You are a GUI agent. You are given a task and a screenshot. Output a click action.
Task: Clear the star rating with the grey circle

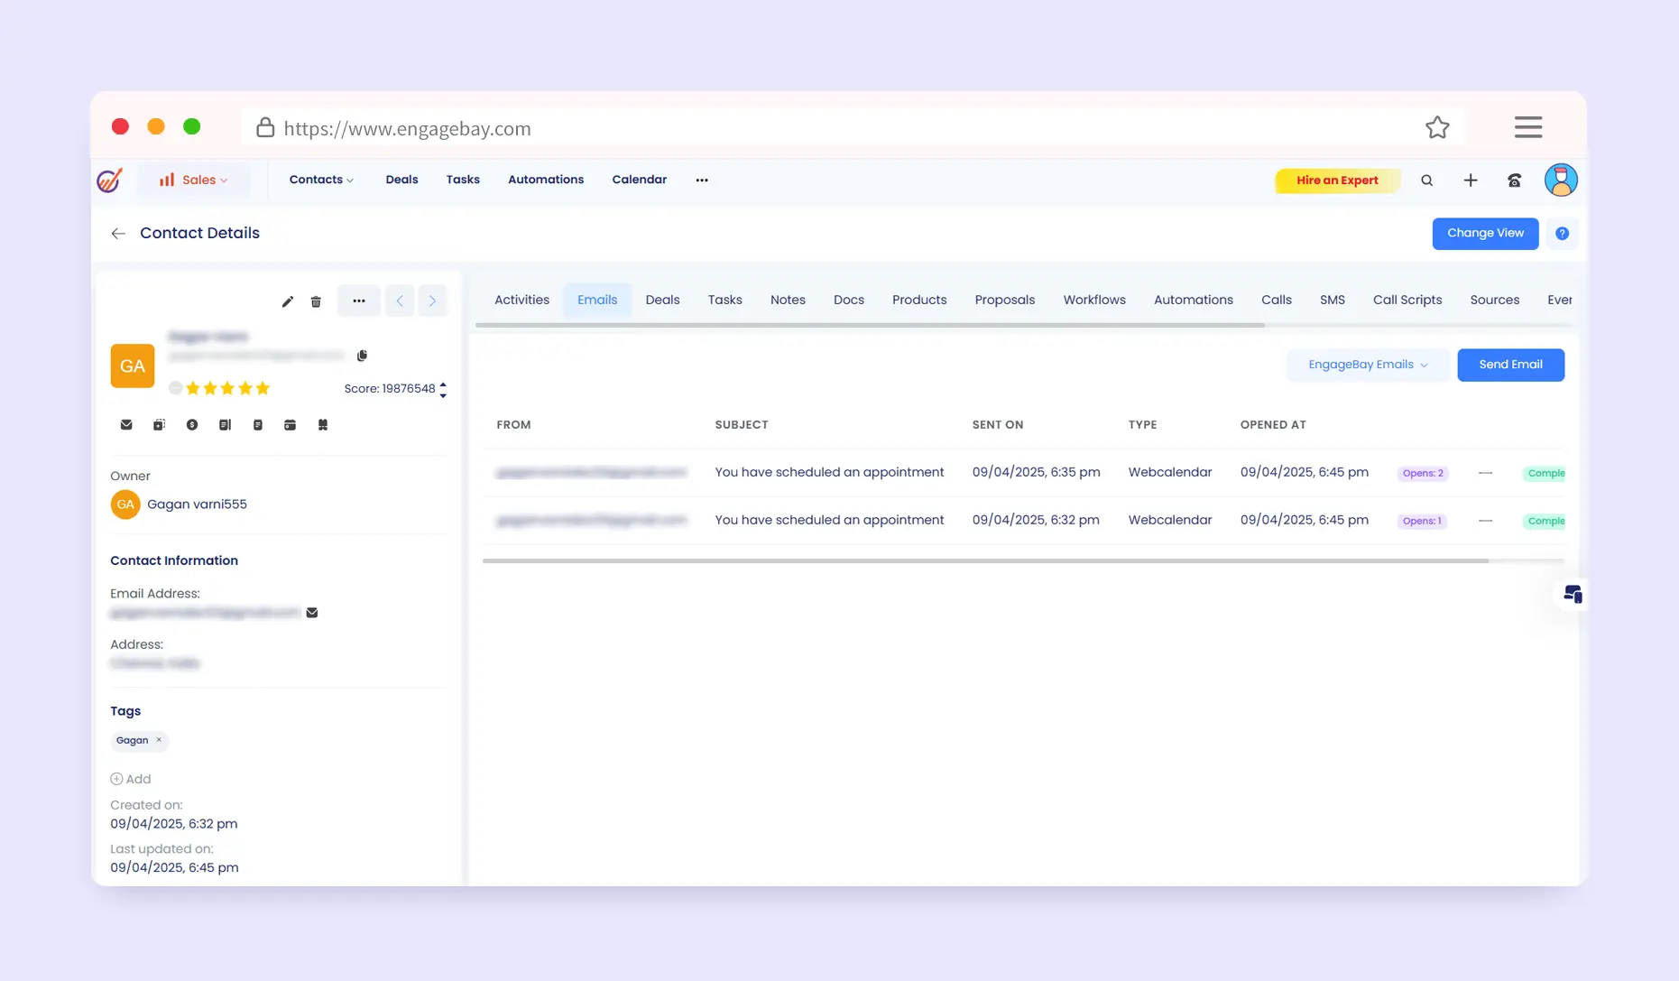point(175,388)
